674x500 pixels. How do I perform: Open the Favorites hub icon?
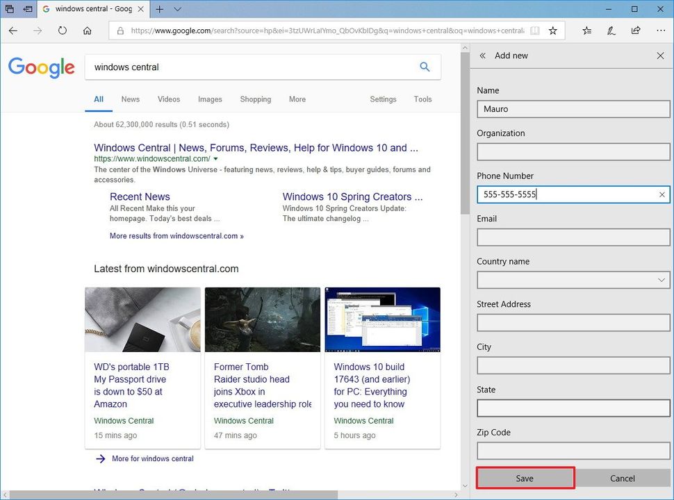(x=586, y=31)
